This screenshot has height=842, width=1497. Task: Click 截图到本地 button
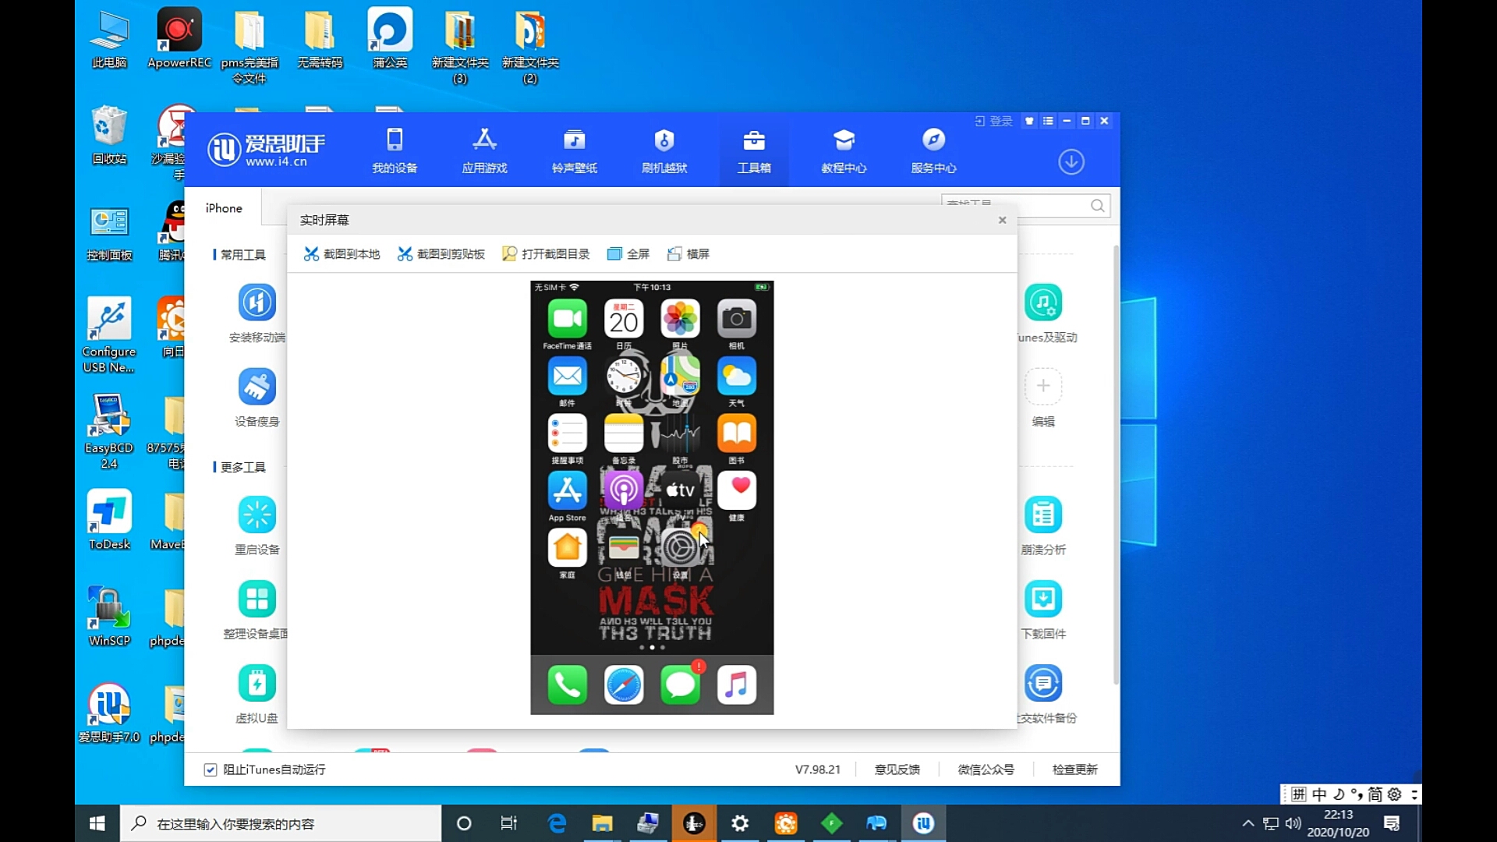coord(342,254)
